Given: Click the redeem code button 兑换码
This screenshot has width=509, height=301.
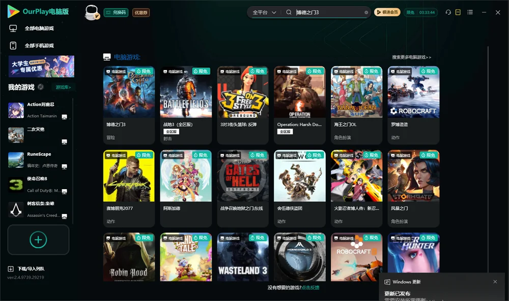Looking at the screenshot, I should tap(116, 12).
